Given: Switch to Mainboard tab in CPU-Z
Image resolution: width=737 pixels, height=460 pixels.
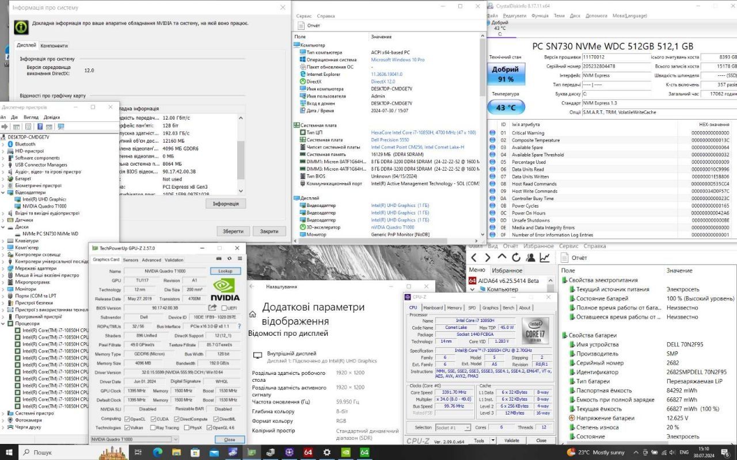Looking at the screenshot, I should pyautogui.click(x=433, y=308).
